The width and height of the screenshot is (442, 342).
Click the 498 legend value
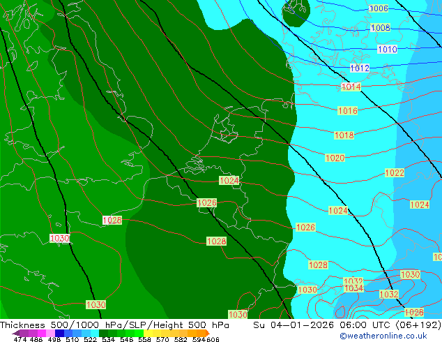pyautogui.click(x=54, y=339)
